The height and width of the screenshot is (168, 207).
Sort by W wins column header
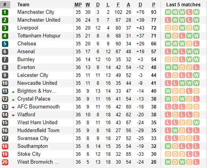(x=88, y=5)
